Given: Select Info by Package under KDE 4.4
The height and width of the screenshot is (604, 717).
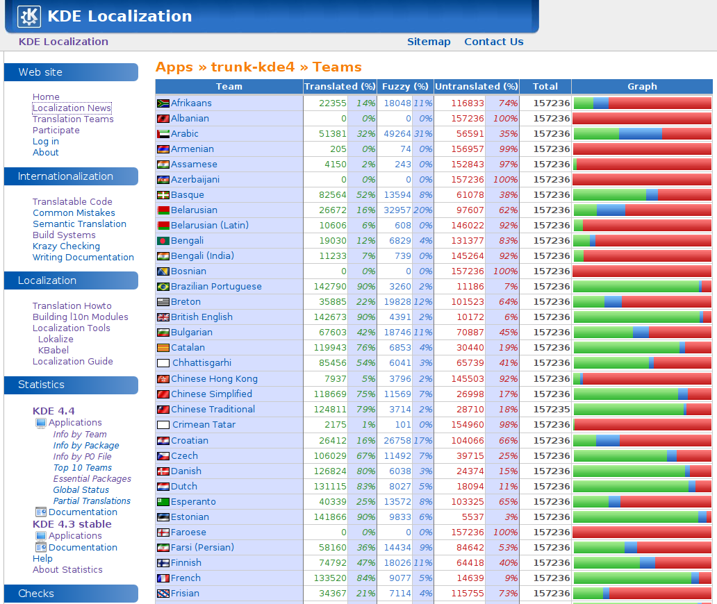Looking at the screenshot, I should click(86, 446).
